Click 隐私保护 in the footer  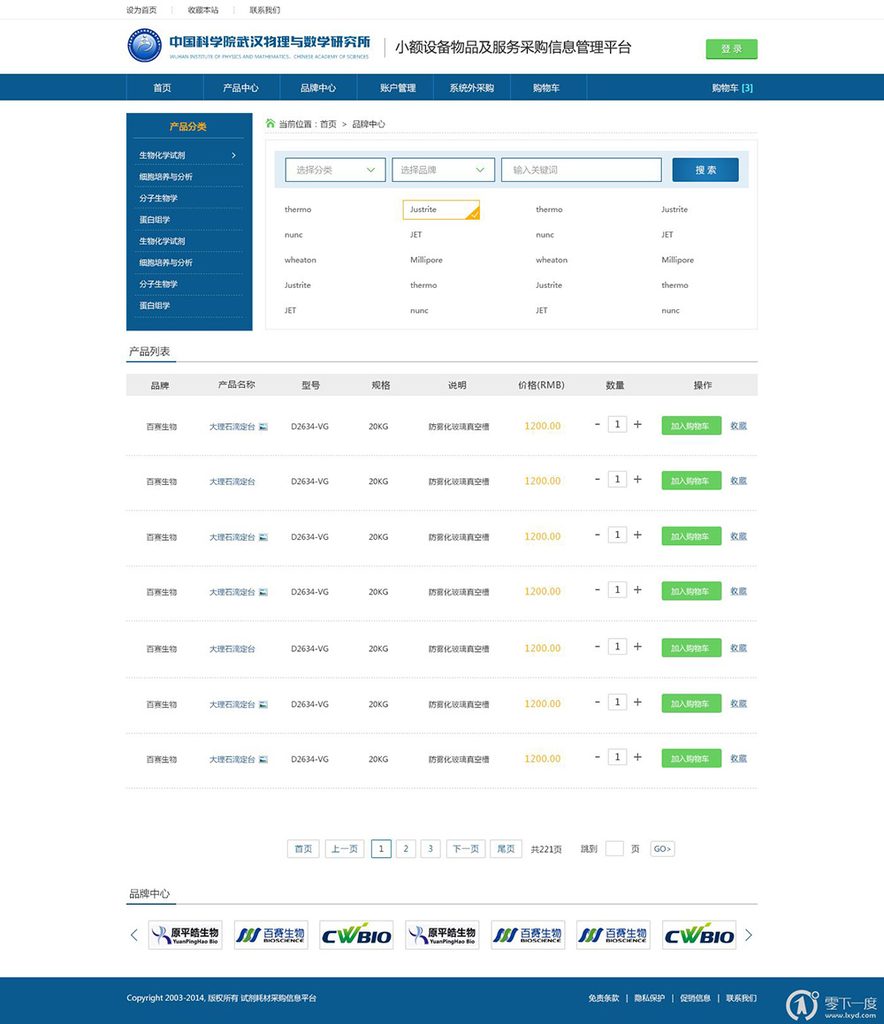pos(650,997)
